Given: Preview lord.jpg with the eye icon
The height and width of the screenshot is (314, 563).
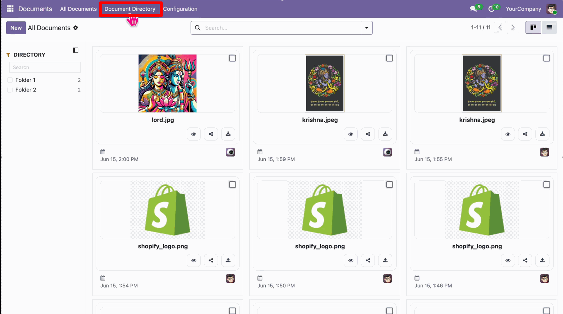Looking at the screenshot, I should click(x=194, y=134).
